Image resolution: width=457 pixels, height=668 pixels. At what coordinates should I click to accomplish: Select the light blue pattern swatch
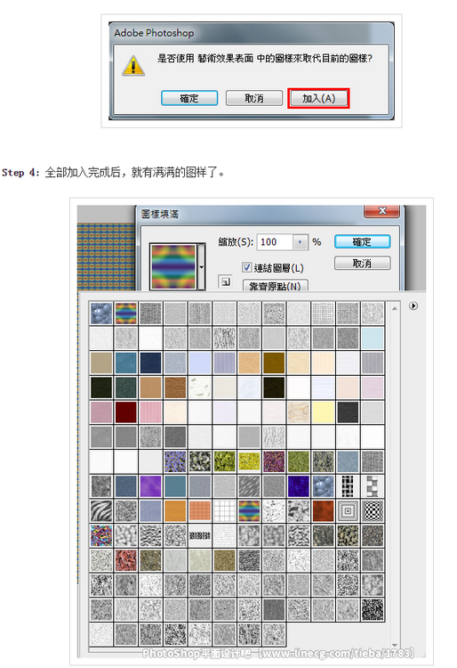tap(373, 338)
